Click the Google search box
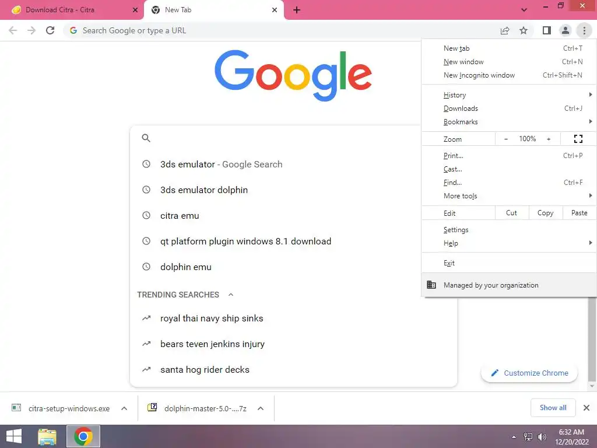Viewport: 597px width, 448px height. click(293, 138)
